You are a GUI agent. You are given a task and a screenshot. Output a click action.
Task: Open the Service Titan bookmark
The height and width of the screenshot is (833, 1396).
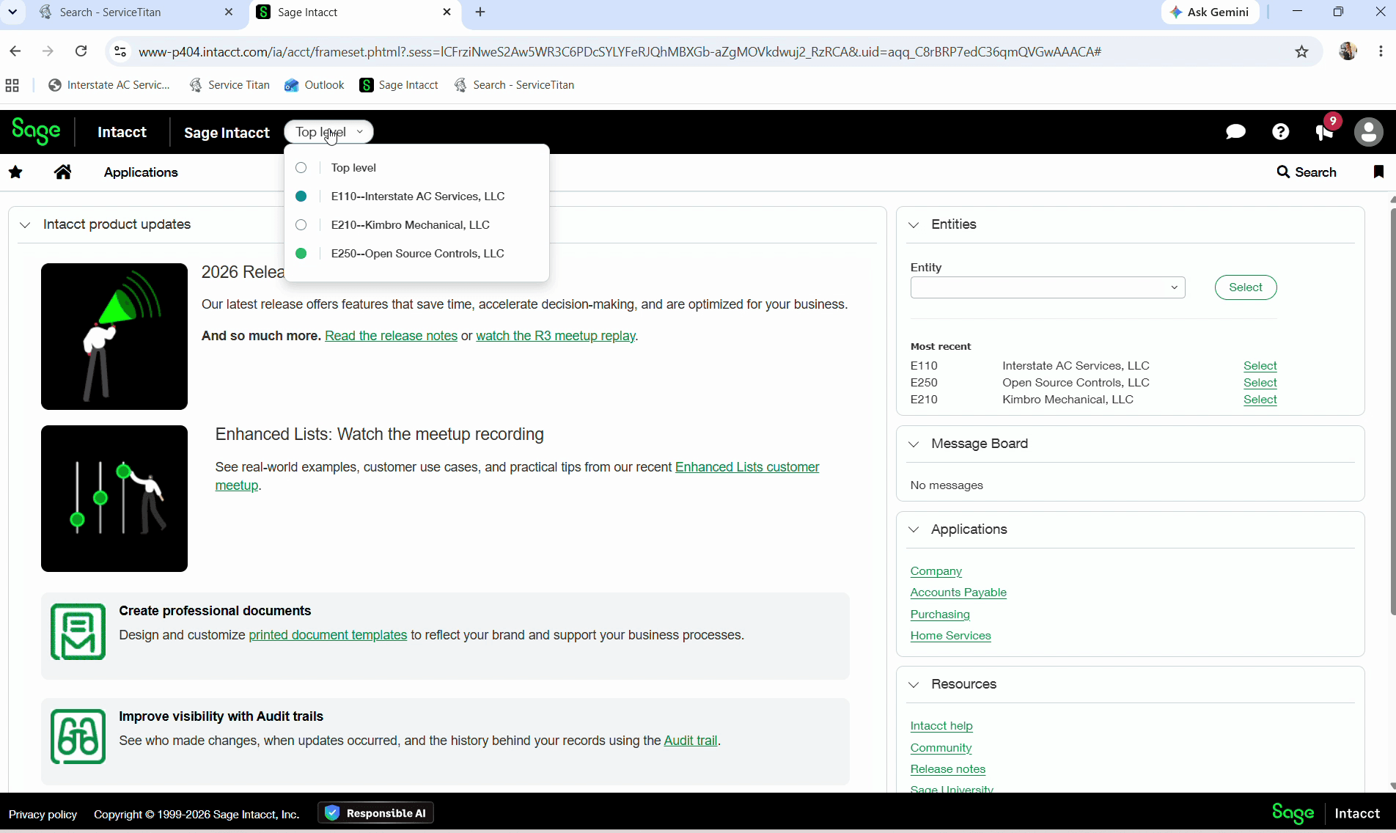(229, 85)
